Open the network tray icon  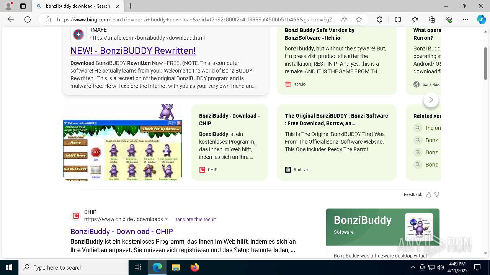[x=431, y=267]
